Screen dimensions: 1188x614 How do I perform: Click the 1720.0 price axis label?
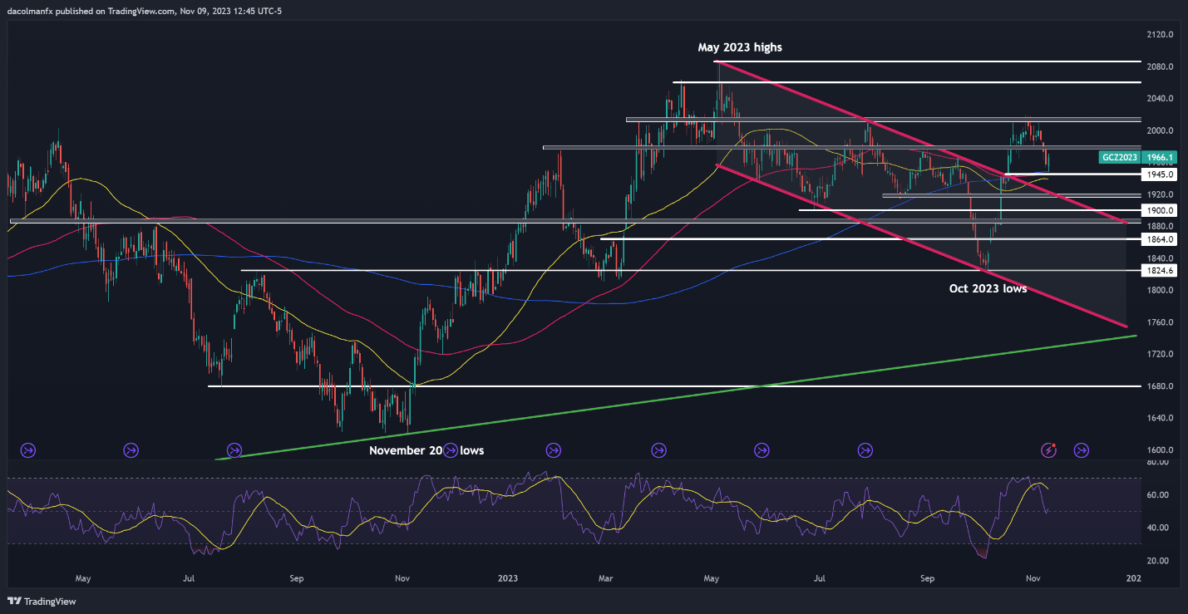point(1159,354)
